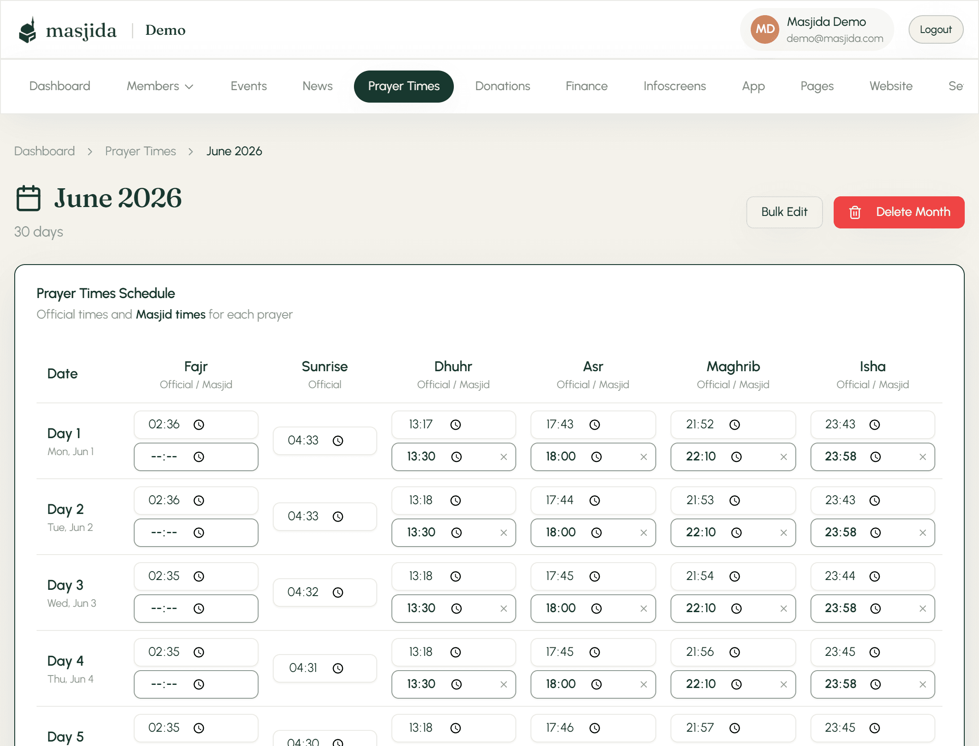Open the News tab

[317, 86]
